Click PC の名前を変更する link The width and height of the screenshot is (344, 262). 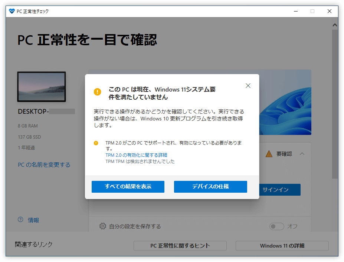(44, 165)
